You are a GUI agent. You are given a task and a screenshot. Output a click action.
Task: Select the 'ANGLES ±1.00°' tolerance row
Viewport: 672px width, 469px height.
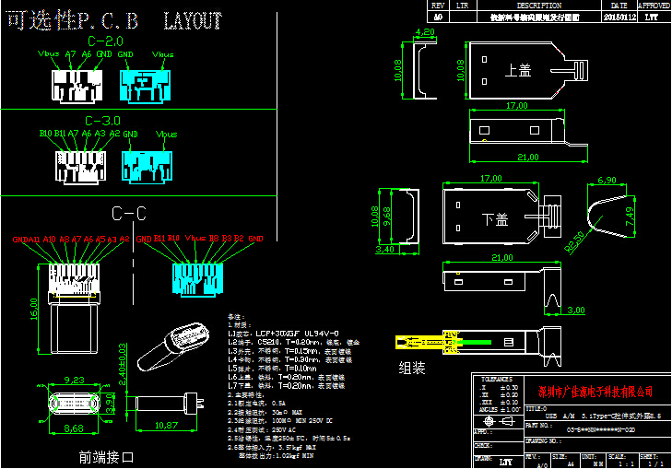(500, 409)
